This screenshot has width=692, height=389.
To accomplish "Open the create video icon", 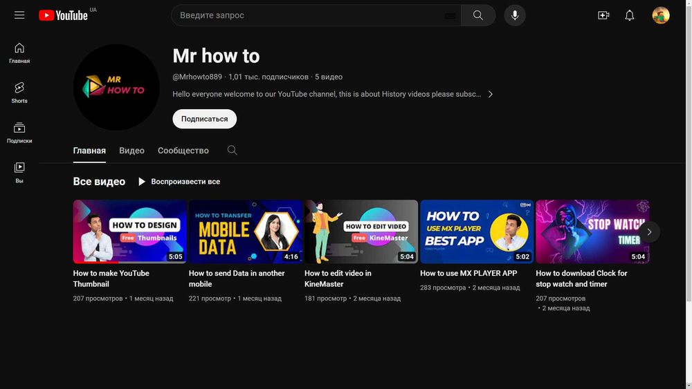I will coord(603,15).
